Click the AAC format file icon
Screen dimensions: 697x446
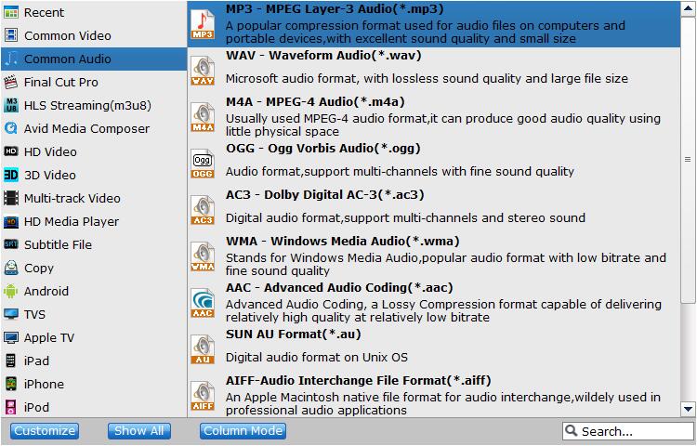pyautogui.click(x=203, y=303)
